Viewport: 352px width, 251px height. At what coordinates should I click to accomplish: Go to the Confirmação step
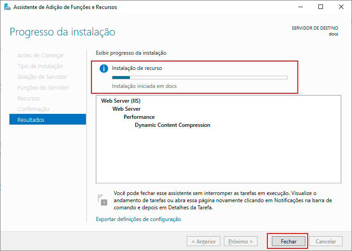tap(33, 109)
